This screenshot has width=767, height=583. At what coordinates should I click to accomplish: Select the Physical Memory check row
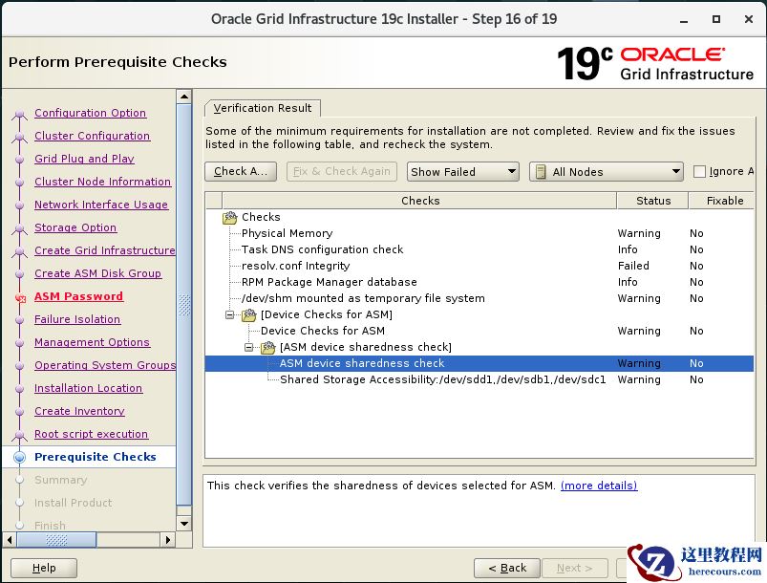click(479, 233)
